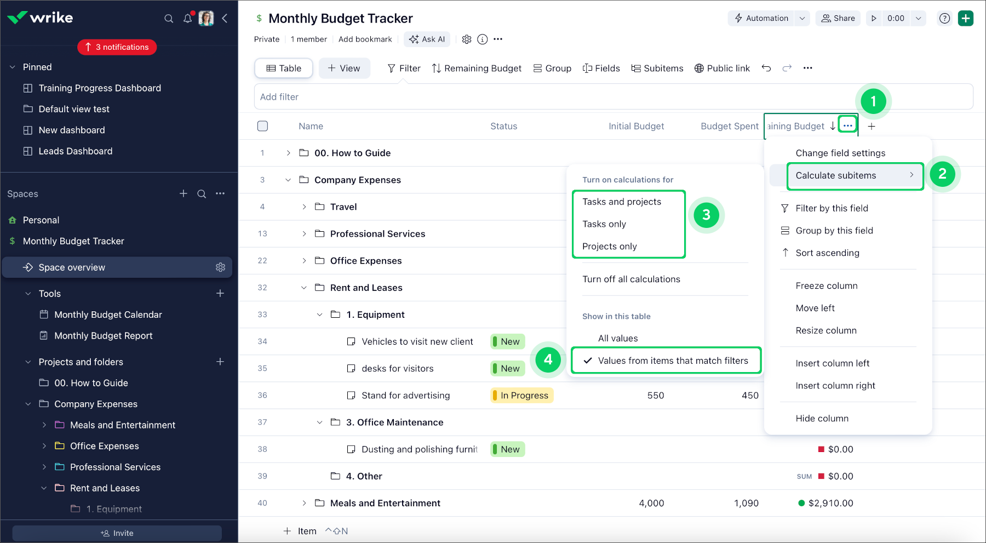This screenshot has width=986, height=543.
Task: Select Tasks and projects calculation option
Action: click(x=622, y=202)
